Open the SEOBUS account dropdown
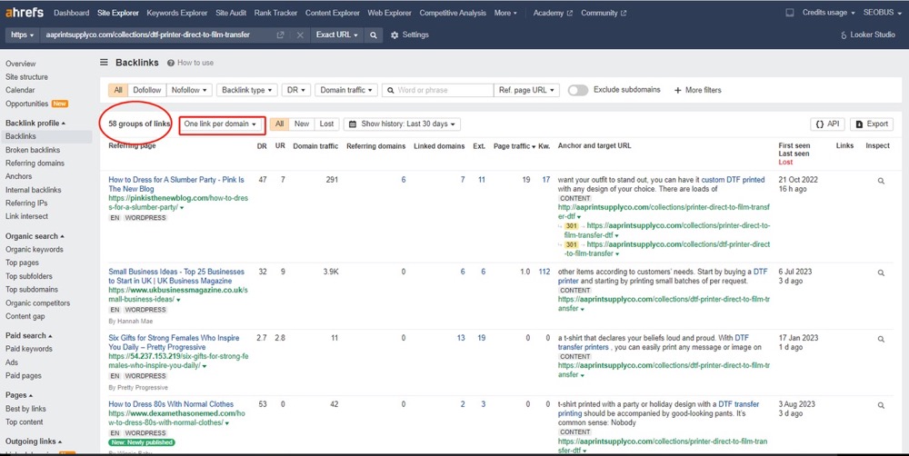Viewport: 909px width, 456px height. [882, 13]
